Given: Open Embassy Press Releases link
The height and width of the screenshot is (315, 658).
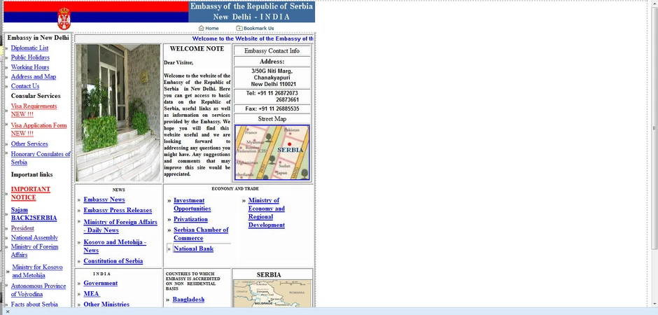Looking at the screenshot, I should [118, 210].
